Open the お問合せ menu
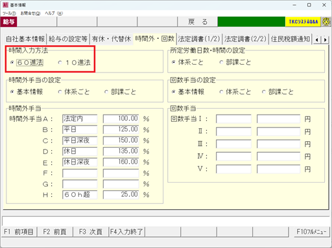This screenshot has width=332, height=248. (x=30, y=14)
